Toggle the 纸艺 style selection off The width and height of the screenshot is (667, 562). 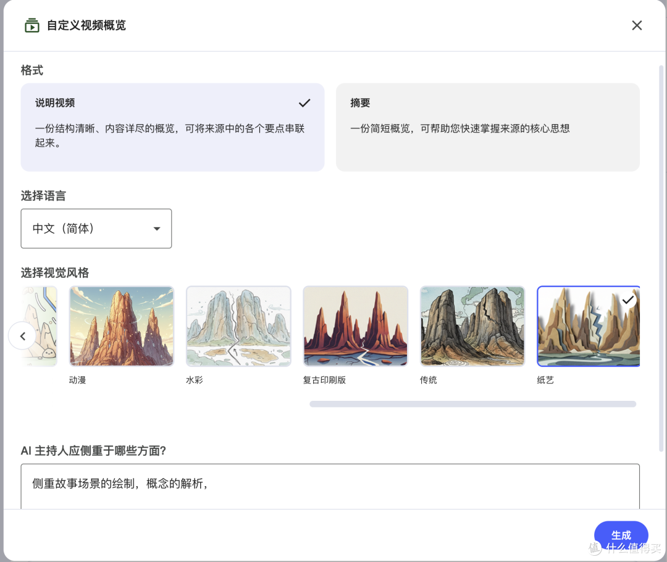coord(588,326)
